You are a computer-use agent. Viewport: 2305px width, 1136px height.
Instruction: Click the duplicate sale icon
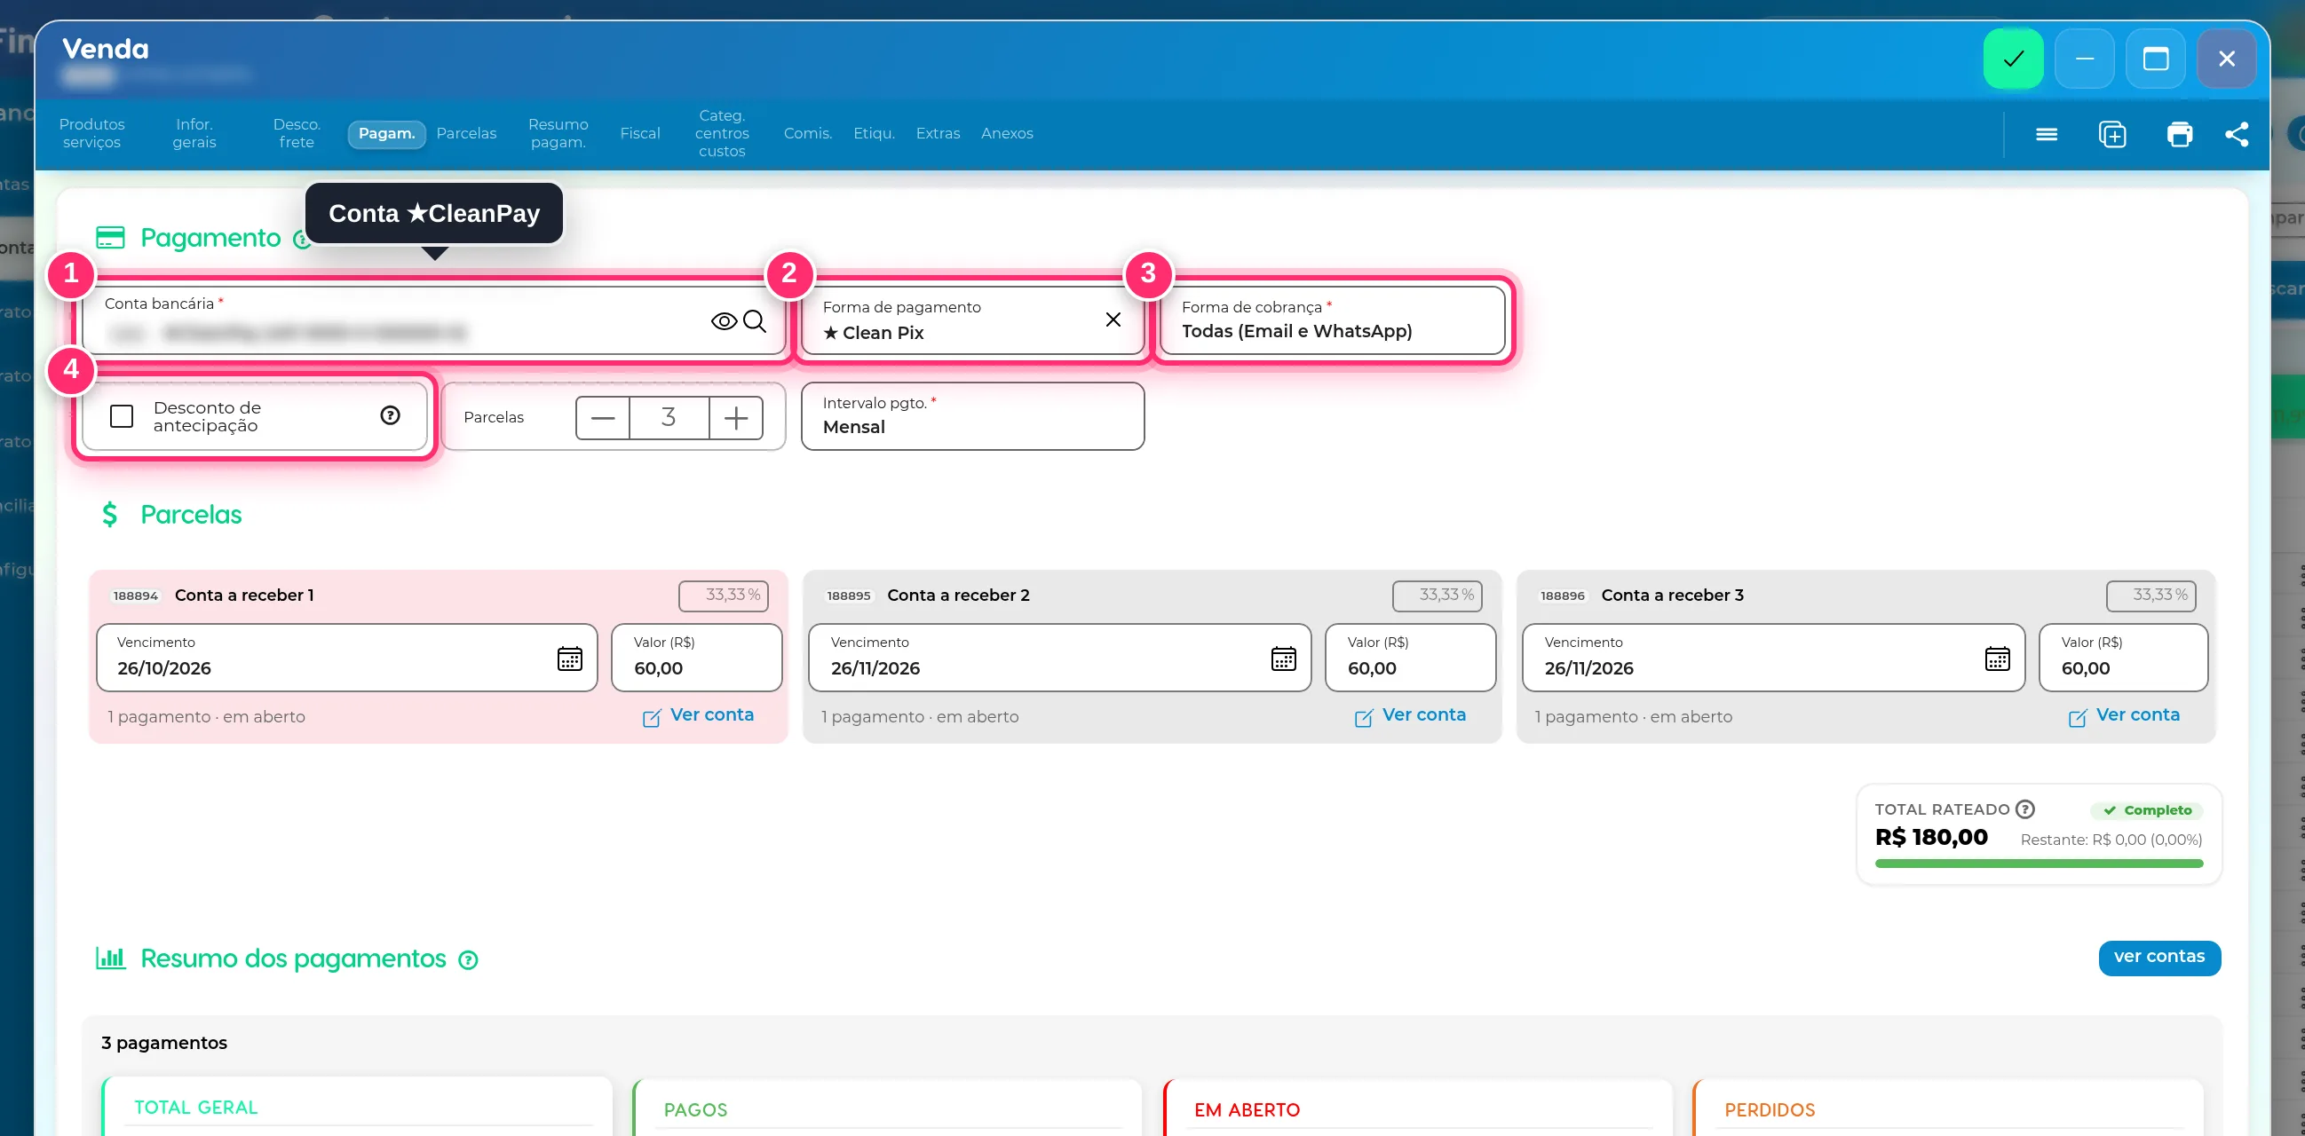pos(2112,134)
